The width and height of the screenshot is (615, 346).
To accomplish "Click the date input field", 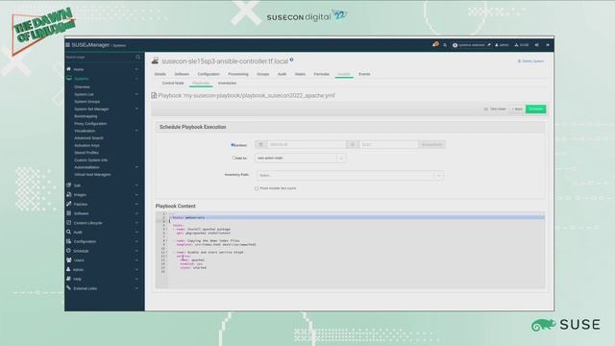I will pos(307,145).
